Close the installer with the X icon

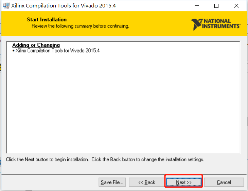pos(236,6)
